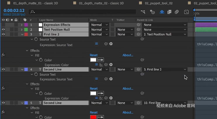This screenshot has width=217, height=119.
Task: Switch to 01_depth_matte_01 - classic 3D tab
Action: 36,3
